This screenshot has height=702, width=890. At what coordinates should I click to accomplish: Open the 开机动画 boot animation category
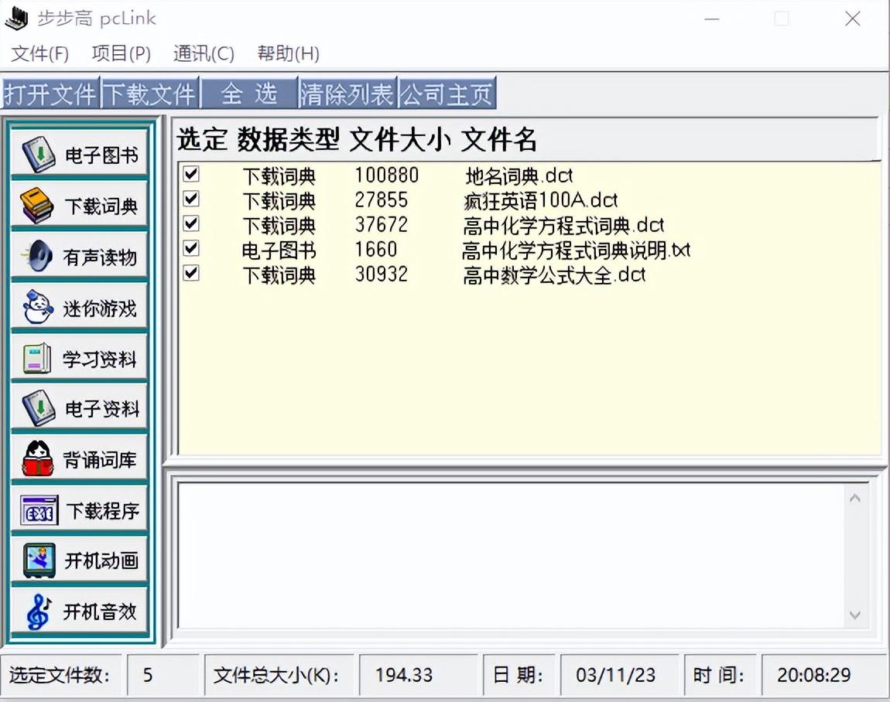[80, 560]
